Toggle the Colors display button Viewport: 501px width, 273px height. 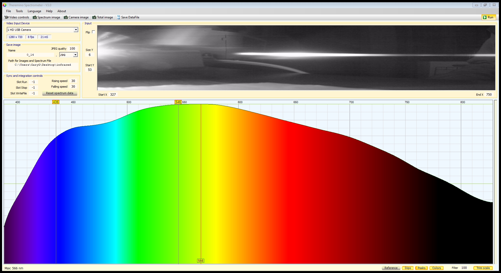(x=437, y=268)
